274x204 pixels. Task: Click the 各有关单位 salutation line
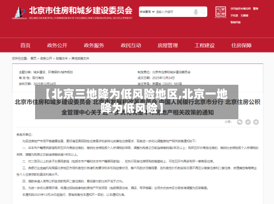point(25,135)
